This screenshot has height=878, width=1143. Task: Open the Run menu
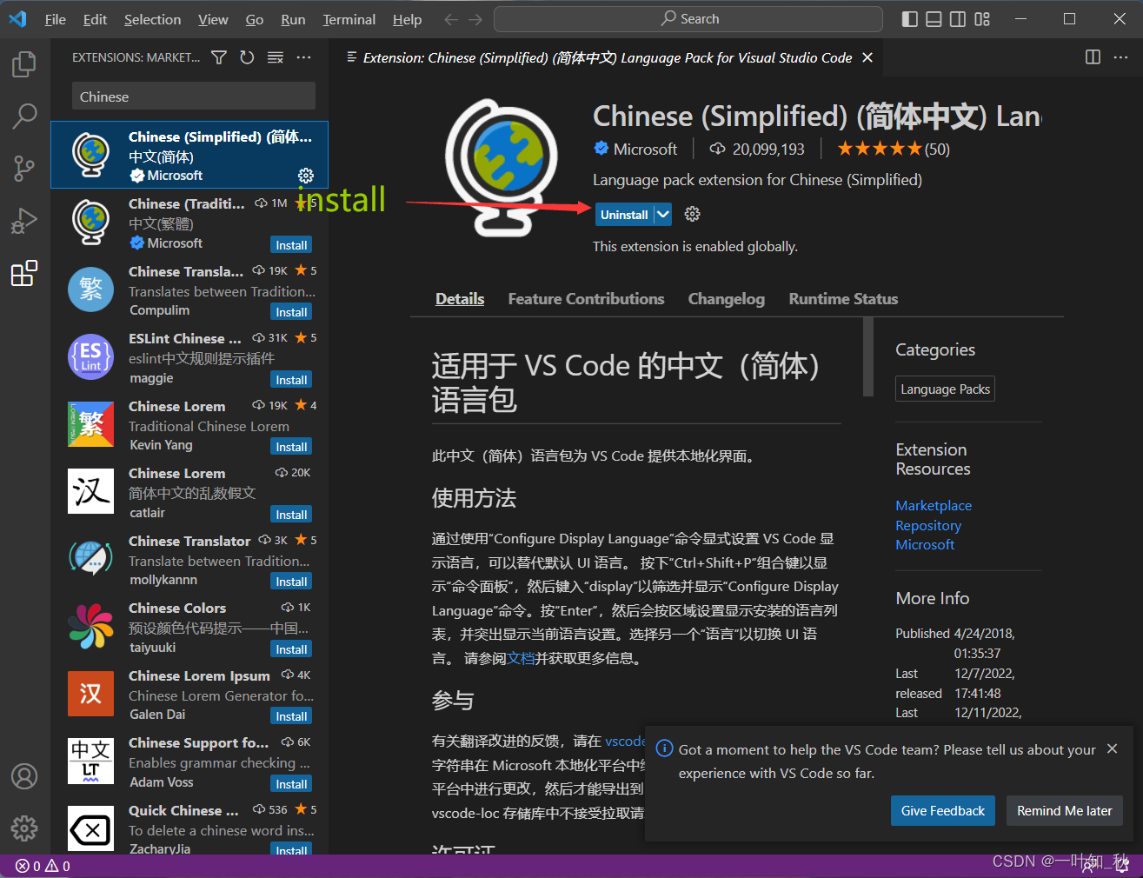(x=293, y=19)
